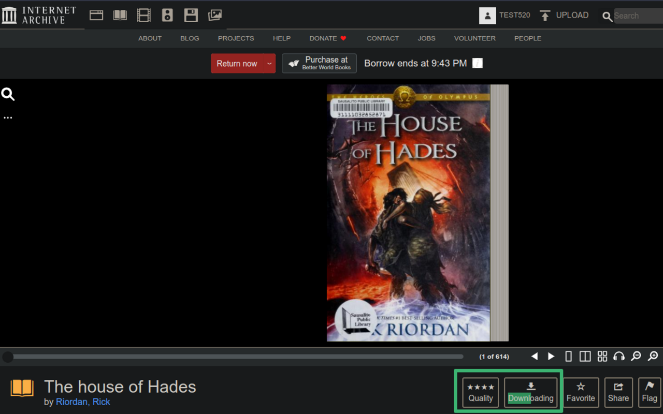Open the Texts book icon in top bar
The width and height of the screenshot is (663, 414).
tap(120, 15)
